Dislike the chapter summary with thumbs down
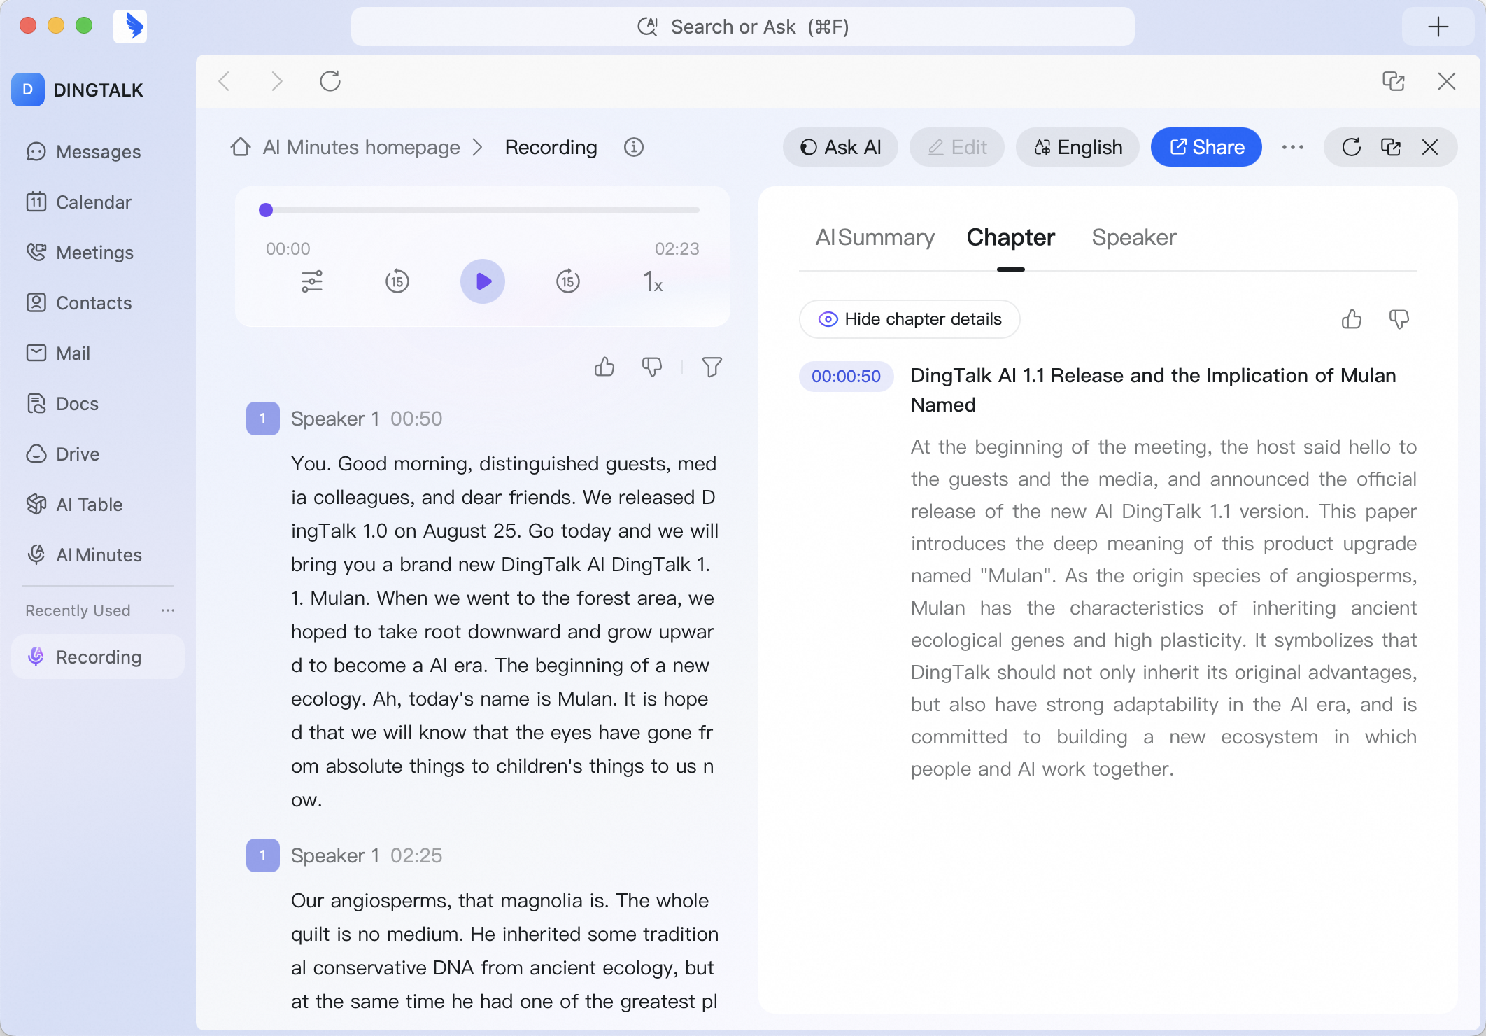Screen dimensions: 1486x1036 [x=1399, y=319]
